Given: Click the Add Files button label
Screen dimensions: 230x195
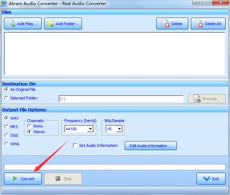Looking at the screenshot, I should coord(27,23).
